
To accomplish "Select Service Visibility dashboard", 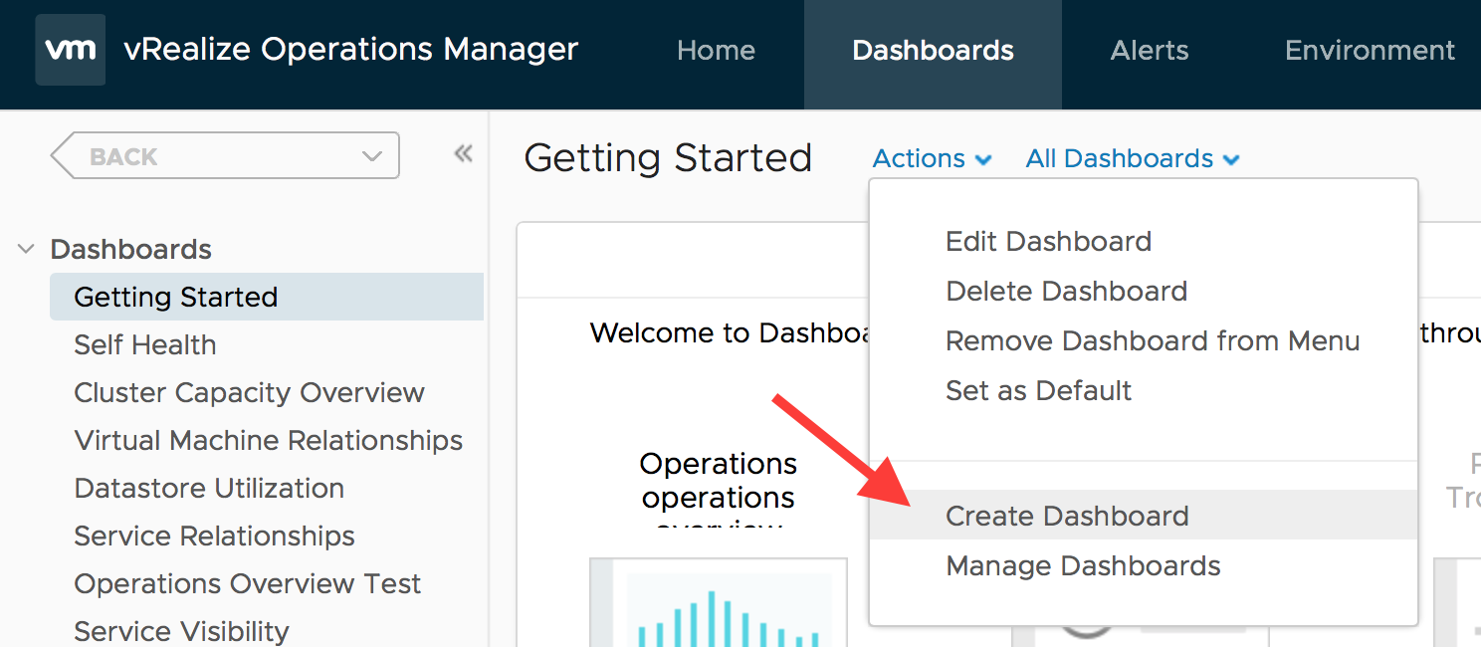I will (x=181, y=632).
